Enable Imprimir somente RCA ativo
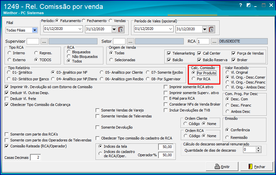Image resolution: width=276 pixels, height=175 pixels. [x=166, y=87]
